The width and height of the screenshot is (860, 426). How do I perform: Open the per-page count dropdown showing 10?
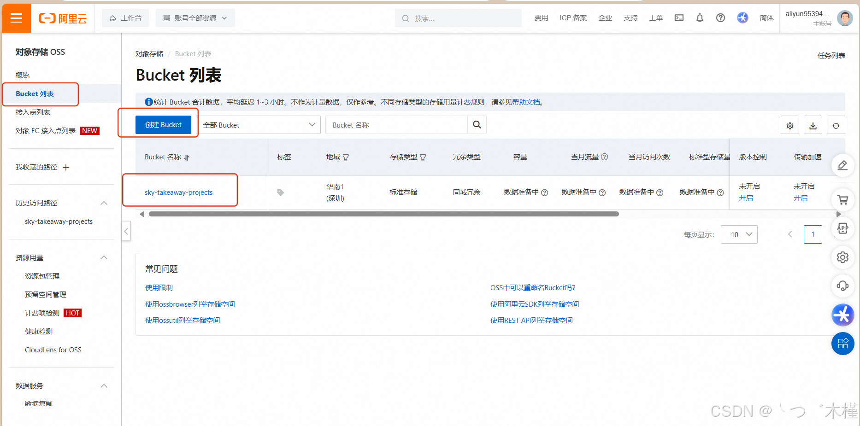[x=739, y=234]
